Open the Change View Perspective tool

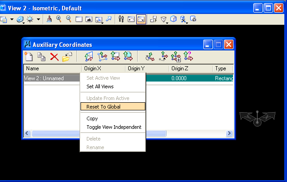pos(164,19)
